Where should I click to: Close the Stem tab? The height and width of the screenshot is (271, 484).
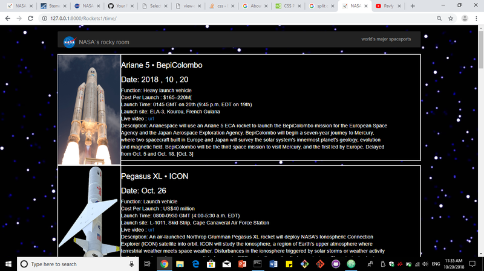[x=65, y=6]
